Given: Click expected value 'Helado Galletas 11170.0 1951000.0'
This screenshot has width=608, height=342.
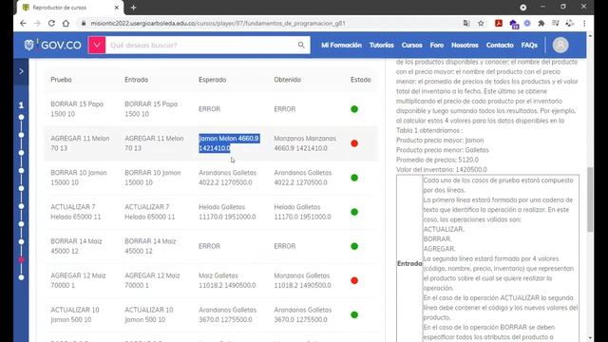Looking at the screenshot, I should pos(227,212).
